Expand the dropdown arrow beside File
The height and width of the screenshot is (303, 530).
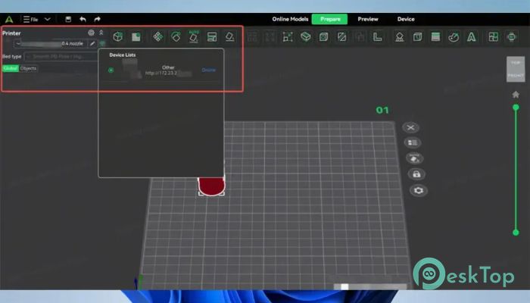pos(47,19)
